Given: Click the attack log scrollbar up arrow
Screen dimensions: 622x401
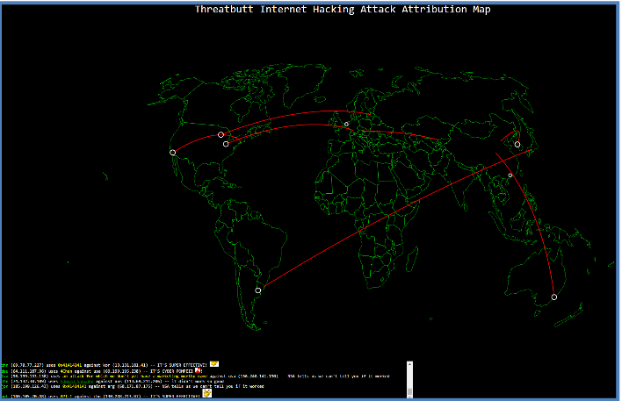Looking at the screenshot, I should pos(409,363).
